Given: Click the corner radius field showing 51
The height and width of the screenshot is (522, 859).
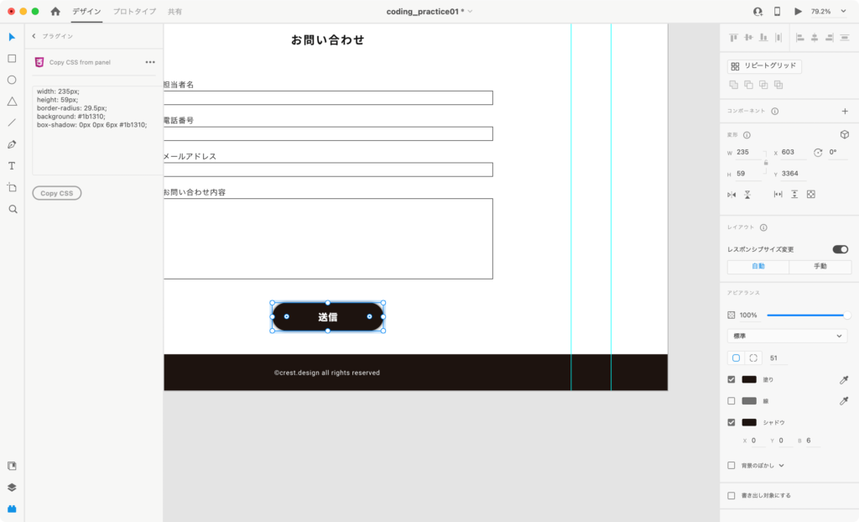Looking at the screenshot, I should (x=778, y=358).
